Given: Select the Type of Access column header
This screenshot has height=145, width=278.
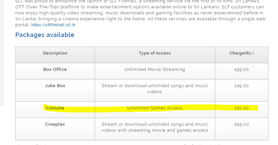Looking at the screenshot, I should coord(155,53).
